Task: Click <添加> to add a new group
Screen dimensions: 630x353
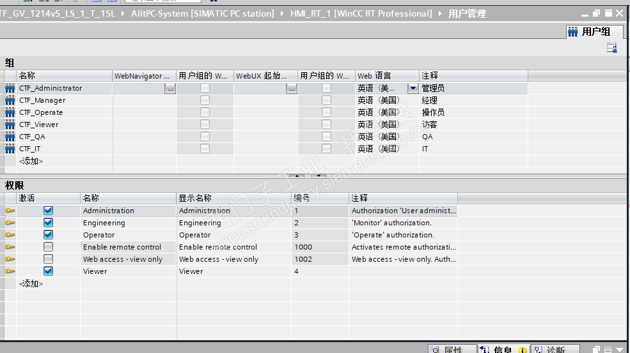Action: point(31,161)
